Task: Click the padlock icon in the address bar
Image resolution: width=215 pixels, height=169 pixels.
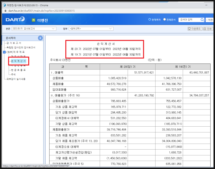Action: point(6,11)
